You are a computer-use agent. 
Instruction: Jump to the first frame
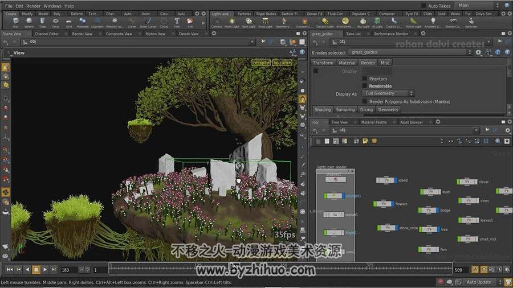click(10, 269)
